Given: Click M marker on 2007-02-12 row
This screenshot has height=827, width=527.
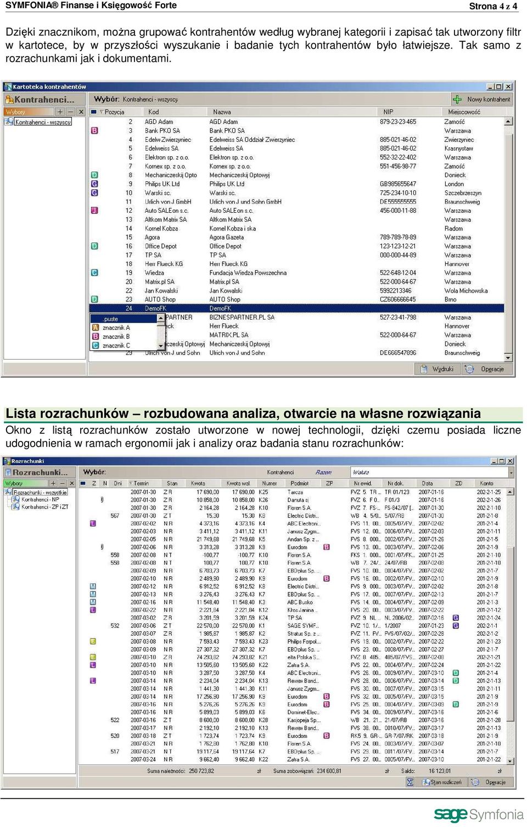Looking at the screenshot, I should point(93,587).
